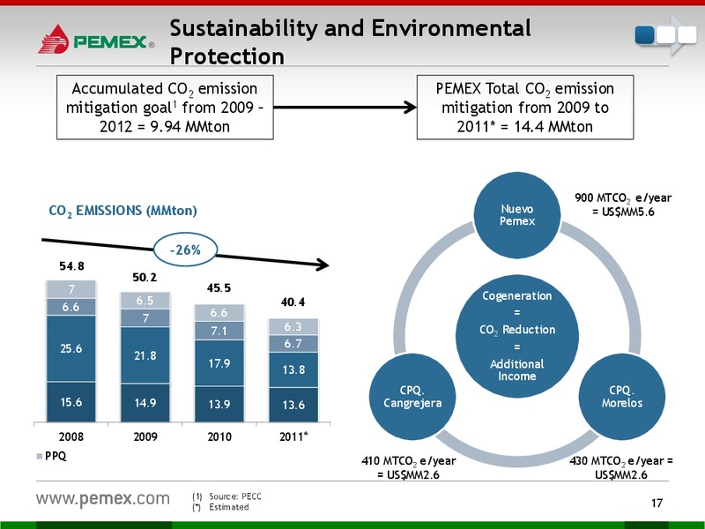Image resolution: width=705 pixels, height=529 pixels.
Task: Click the 2009 total value 50.2
Action: pos(145,278)
